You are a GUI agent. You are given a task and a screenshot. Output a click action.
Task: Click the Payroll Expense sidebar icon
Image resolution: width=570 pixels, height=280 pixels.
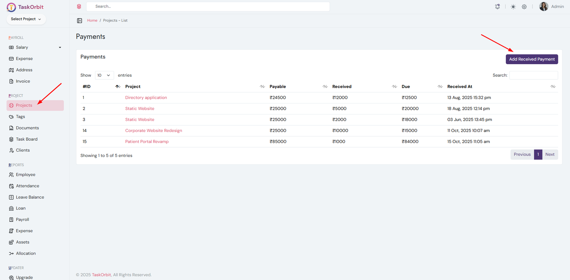click(x=11, y=59)
